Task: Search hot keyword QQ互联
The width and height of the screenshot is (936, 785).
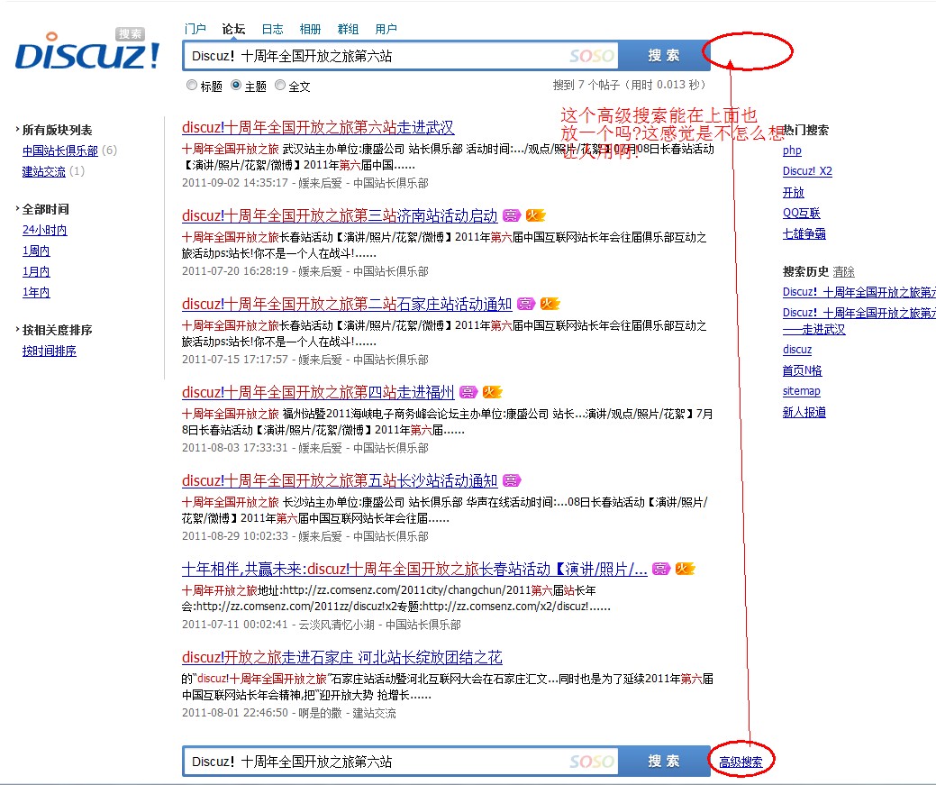Action: pos(802,214)
